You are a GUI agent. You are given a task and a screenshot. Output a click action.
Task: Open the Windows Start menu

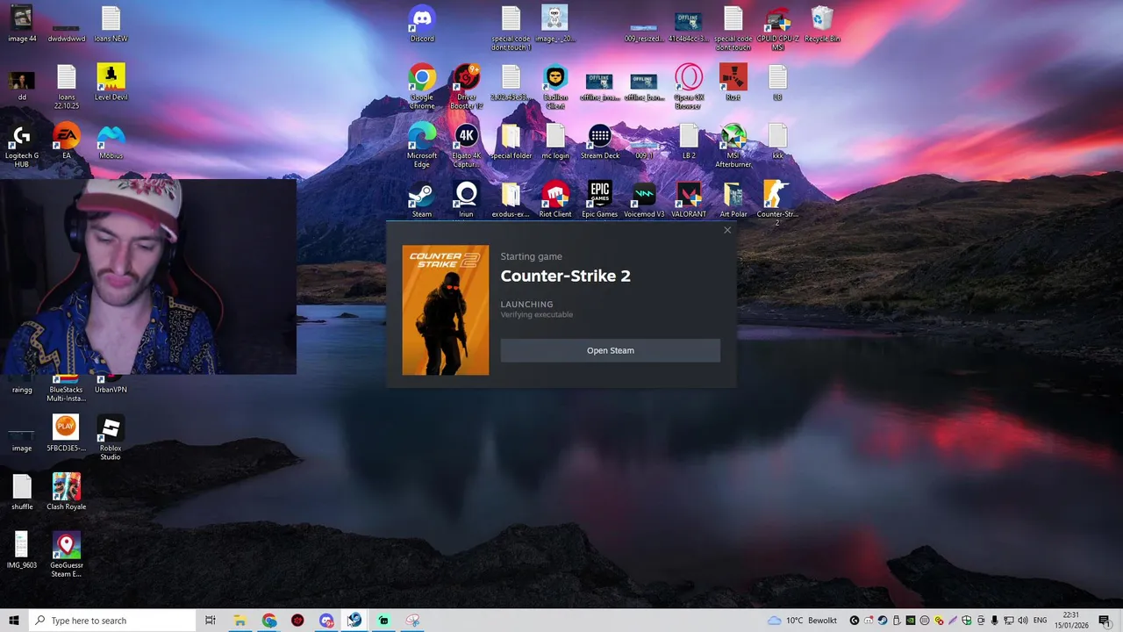coord(13,621)
